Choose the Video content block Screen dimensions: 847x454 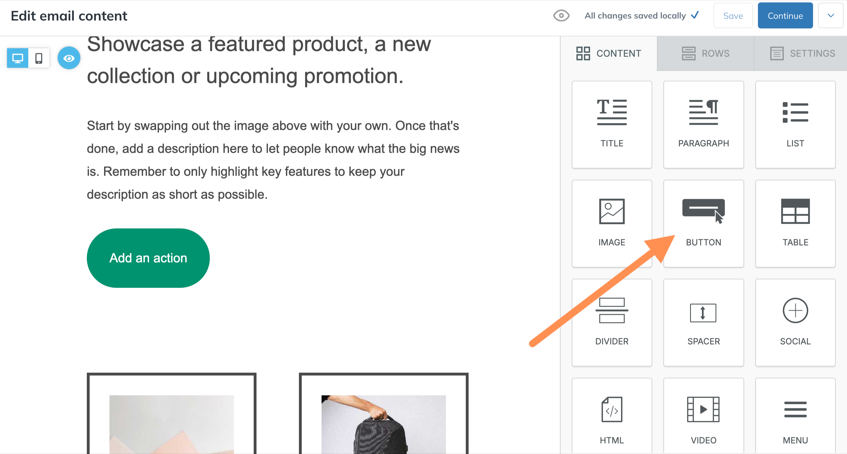703,416
